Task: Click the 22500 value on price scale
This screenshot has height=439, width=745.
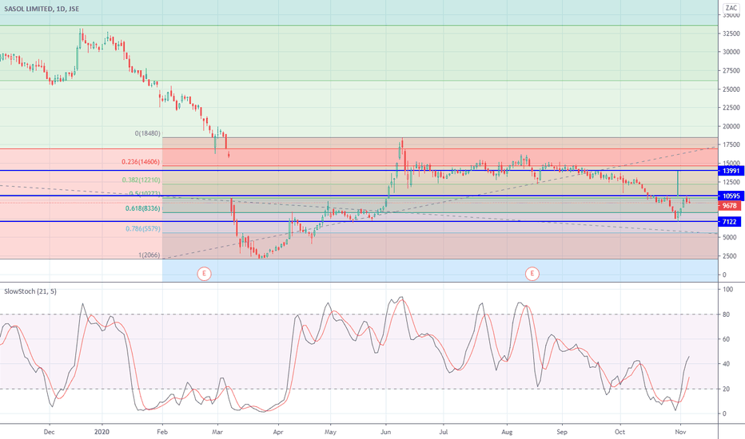Action: click(731, 108)
